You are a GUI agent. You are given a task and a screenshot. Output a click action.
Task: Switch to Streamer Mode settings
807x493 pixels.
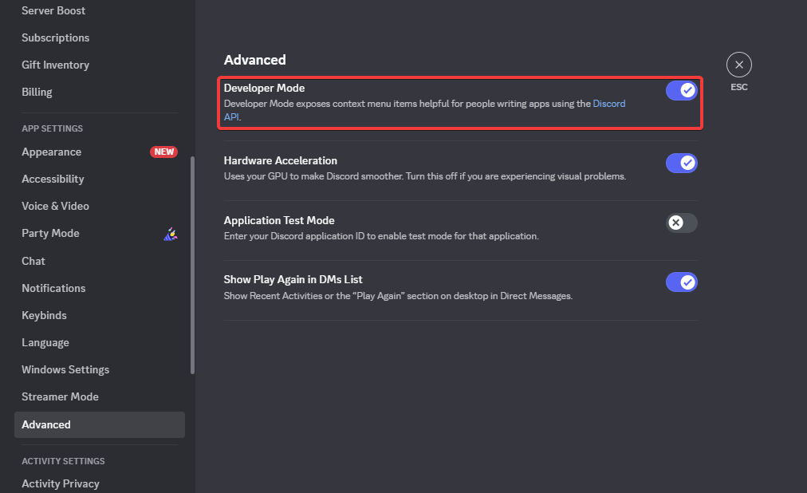(60, 396)
